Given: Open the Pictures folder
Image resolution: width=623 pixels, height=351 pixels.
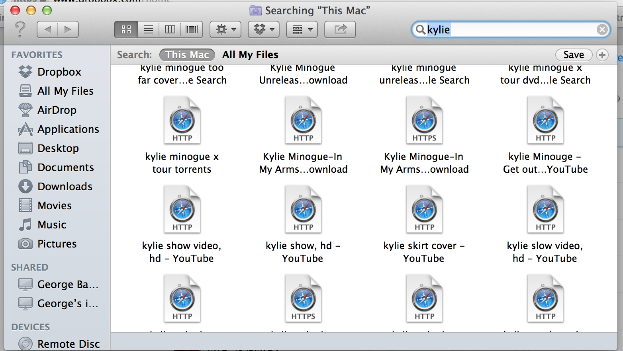Looking at the screenshot, I should click(47, 244).
